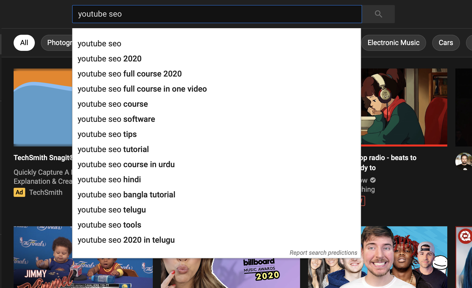
Task: Open the 'radio - beats to' video title
Action: (389, 163)
